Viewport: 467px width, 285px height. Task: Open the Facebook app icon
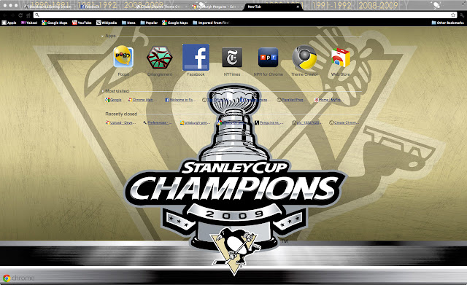(196, 58)
